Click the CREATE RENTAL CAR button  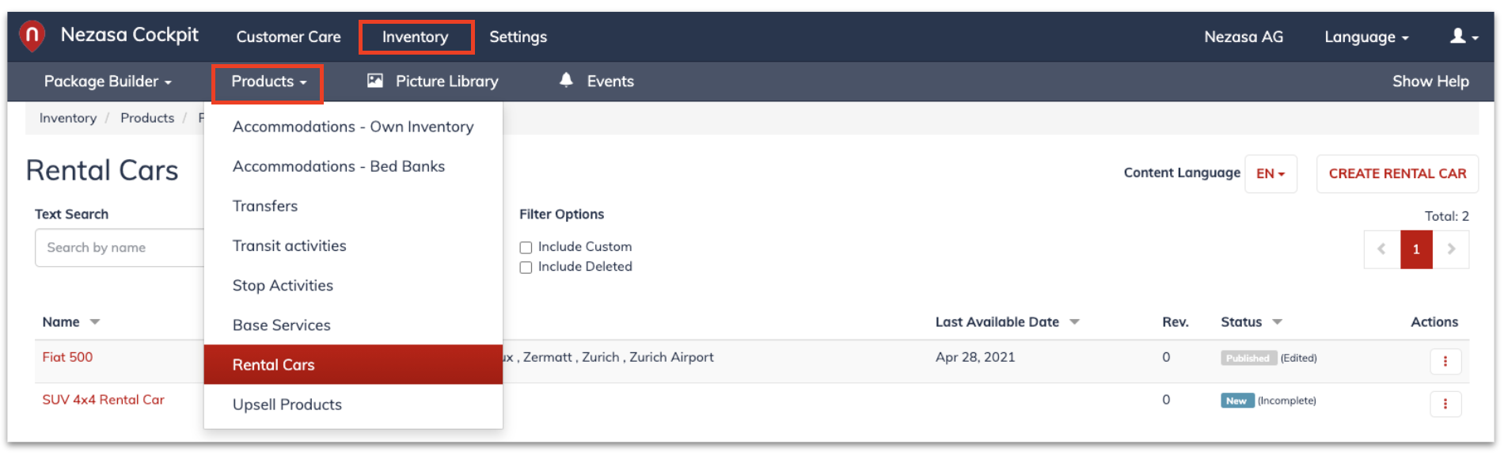coord(1397,173)
